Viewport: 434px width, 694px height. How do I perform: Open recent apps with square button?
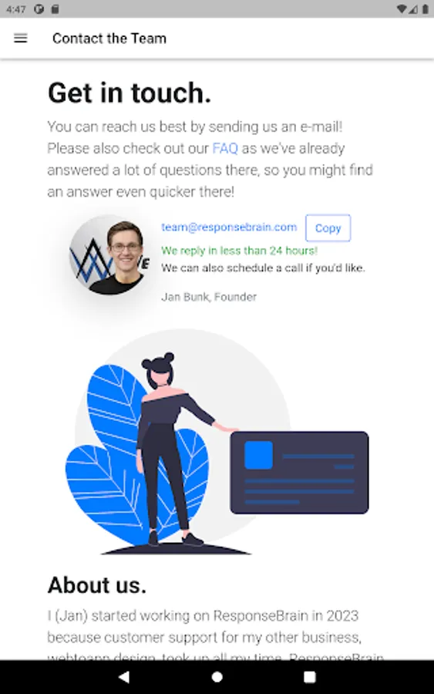(310, 677)
